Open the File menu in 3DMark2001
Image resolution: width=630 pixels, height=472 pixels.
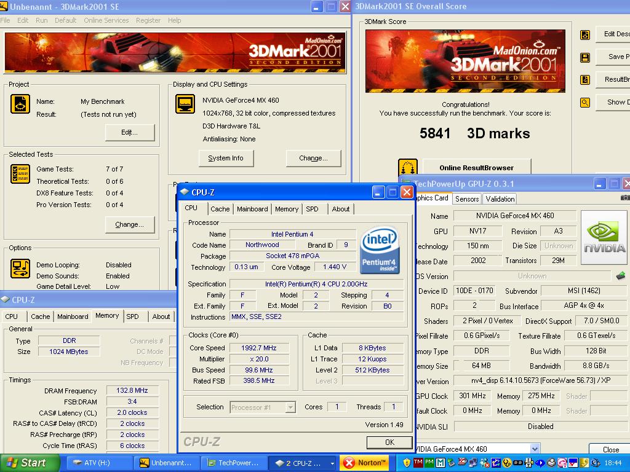(5, 20)
